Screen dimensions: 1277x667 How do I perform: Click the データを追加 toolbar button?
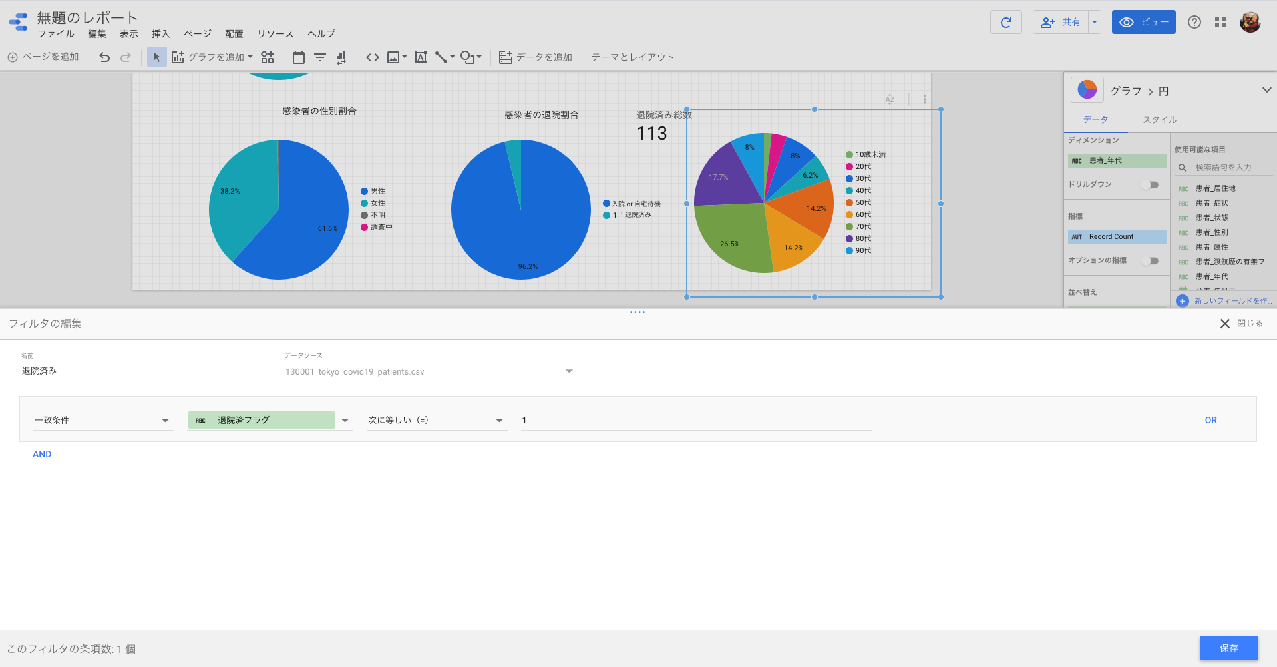click(536, 57)
